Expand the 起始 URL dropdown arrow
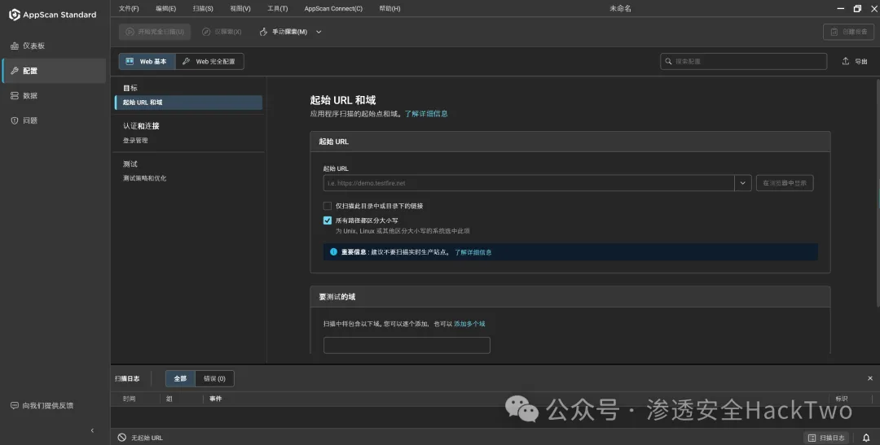Screen dimensions: 880x445 pyautogui.click(x=742, y=183)
